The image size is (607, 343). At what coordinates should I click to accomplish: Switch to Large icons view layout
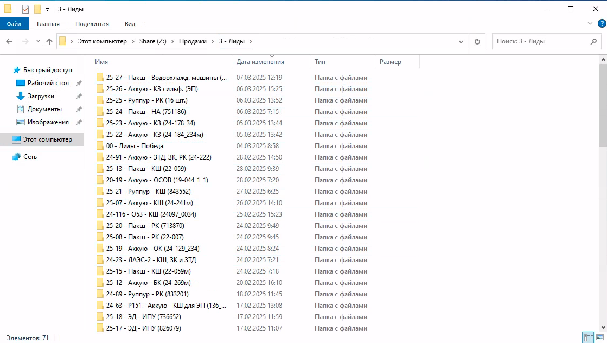pyautogui.click(x=600, y=338)
